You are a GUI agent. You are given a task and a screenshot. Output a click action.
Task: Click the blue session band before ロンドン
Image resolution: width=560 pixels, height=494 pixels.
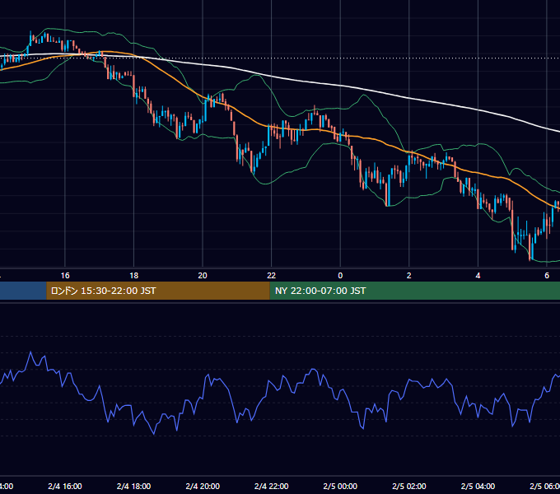[x=23, y=291]
